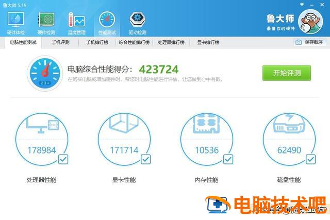Click the 保存截屏 button
Image resolution: width=330 pixels, height=220 pixels.
point(310,42)
